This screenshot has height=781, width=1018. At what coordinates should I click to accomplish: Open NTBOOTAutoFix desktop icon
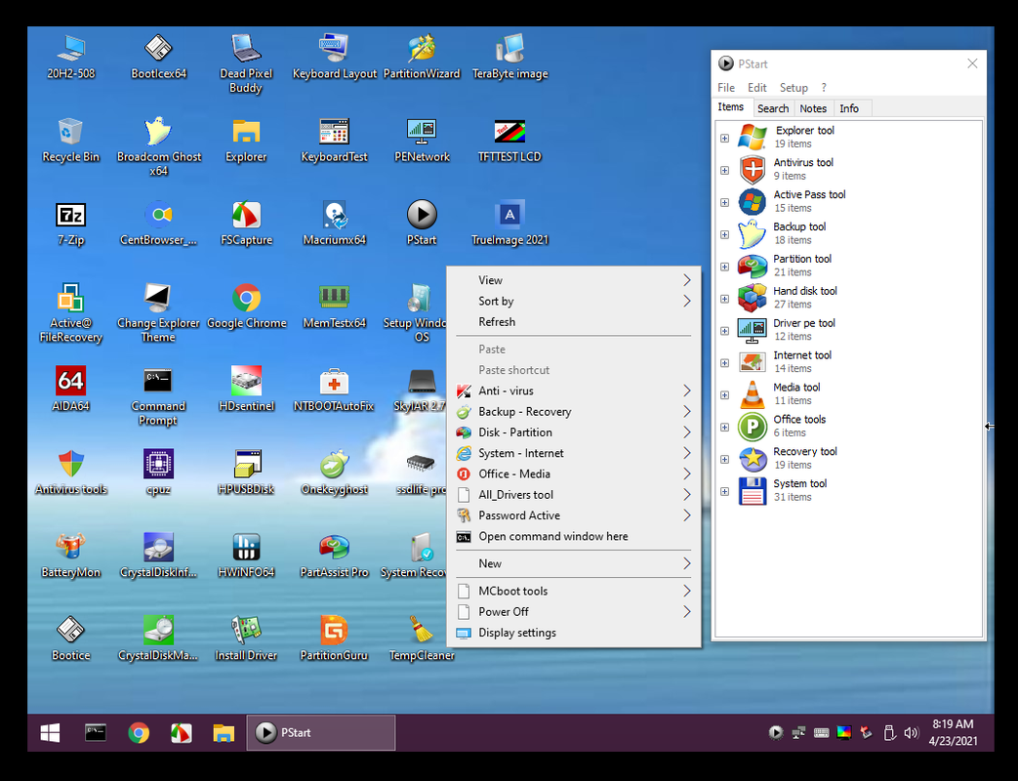pos(335,389)
